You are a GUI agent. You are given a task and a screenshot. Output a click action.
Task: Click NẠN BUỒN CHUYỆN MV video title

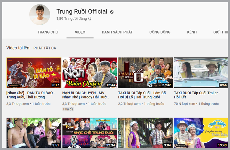click(88, 95)
